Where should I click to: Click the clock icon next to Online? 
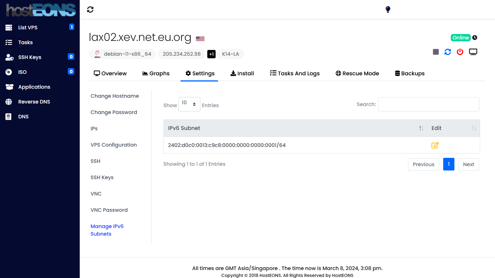pos(475,38)
